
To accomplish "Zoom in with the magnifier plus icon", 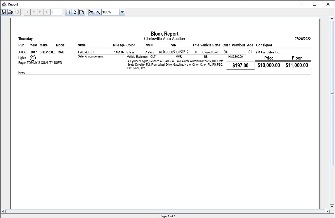I will [x=91, y=12].
